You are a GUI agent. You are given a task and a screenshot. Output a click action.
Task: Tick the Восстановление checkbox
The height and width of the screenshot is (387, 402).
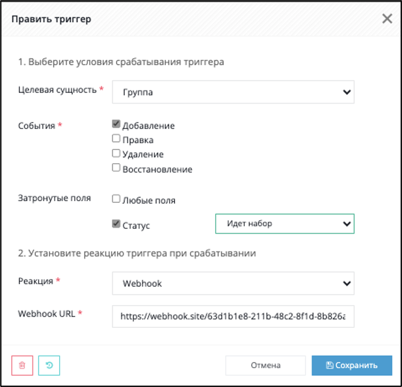point(116,168)
